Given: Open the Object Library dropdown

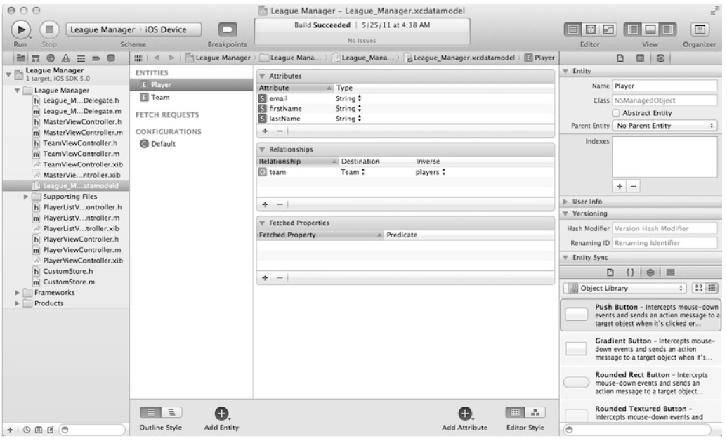Looking at the screenshot, I should 624,288.
